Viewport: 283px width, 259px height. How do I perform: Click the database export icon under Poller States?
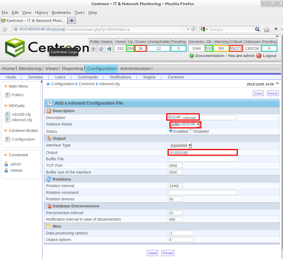pos(109,48)
